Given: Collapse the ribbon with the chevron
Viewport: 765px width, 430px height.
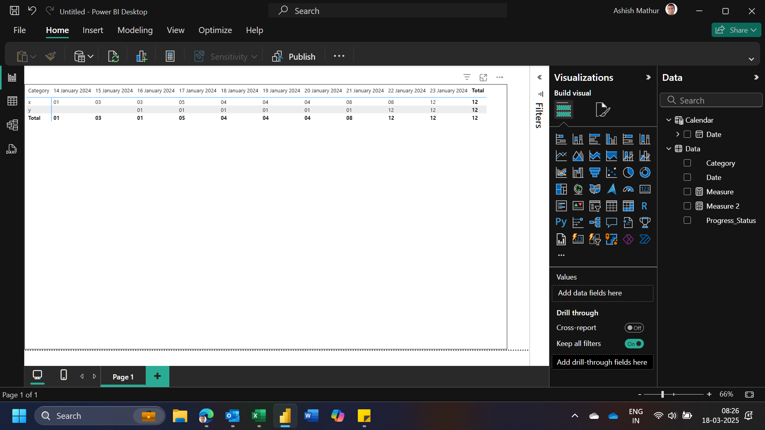Looking at the screenshot, I should point(751,59).
